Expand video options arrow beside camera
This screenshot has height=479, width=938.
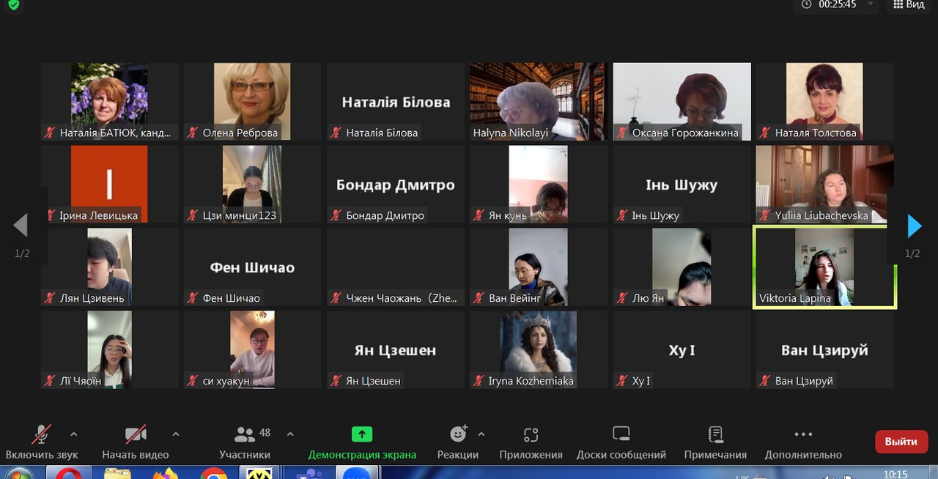pyautogui.click(x=175, y=434)
